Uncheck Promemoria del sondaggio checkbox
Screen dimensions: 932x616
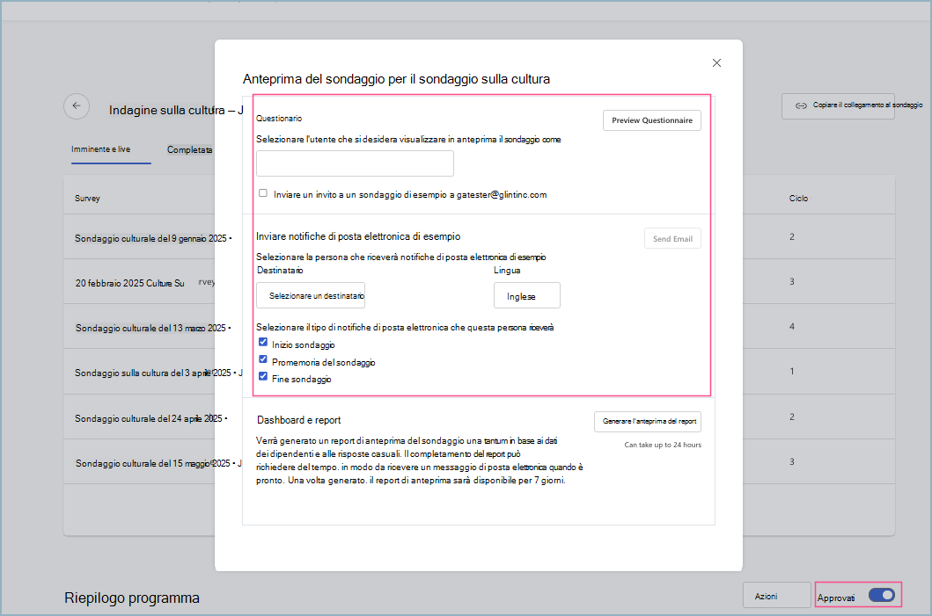[x=263, y=359]
